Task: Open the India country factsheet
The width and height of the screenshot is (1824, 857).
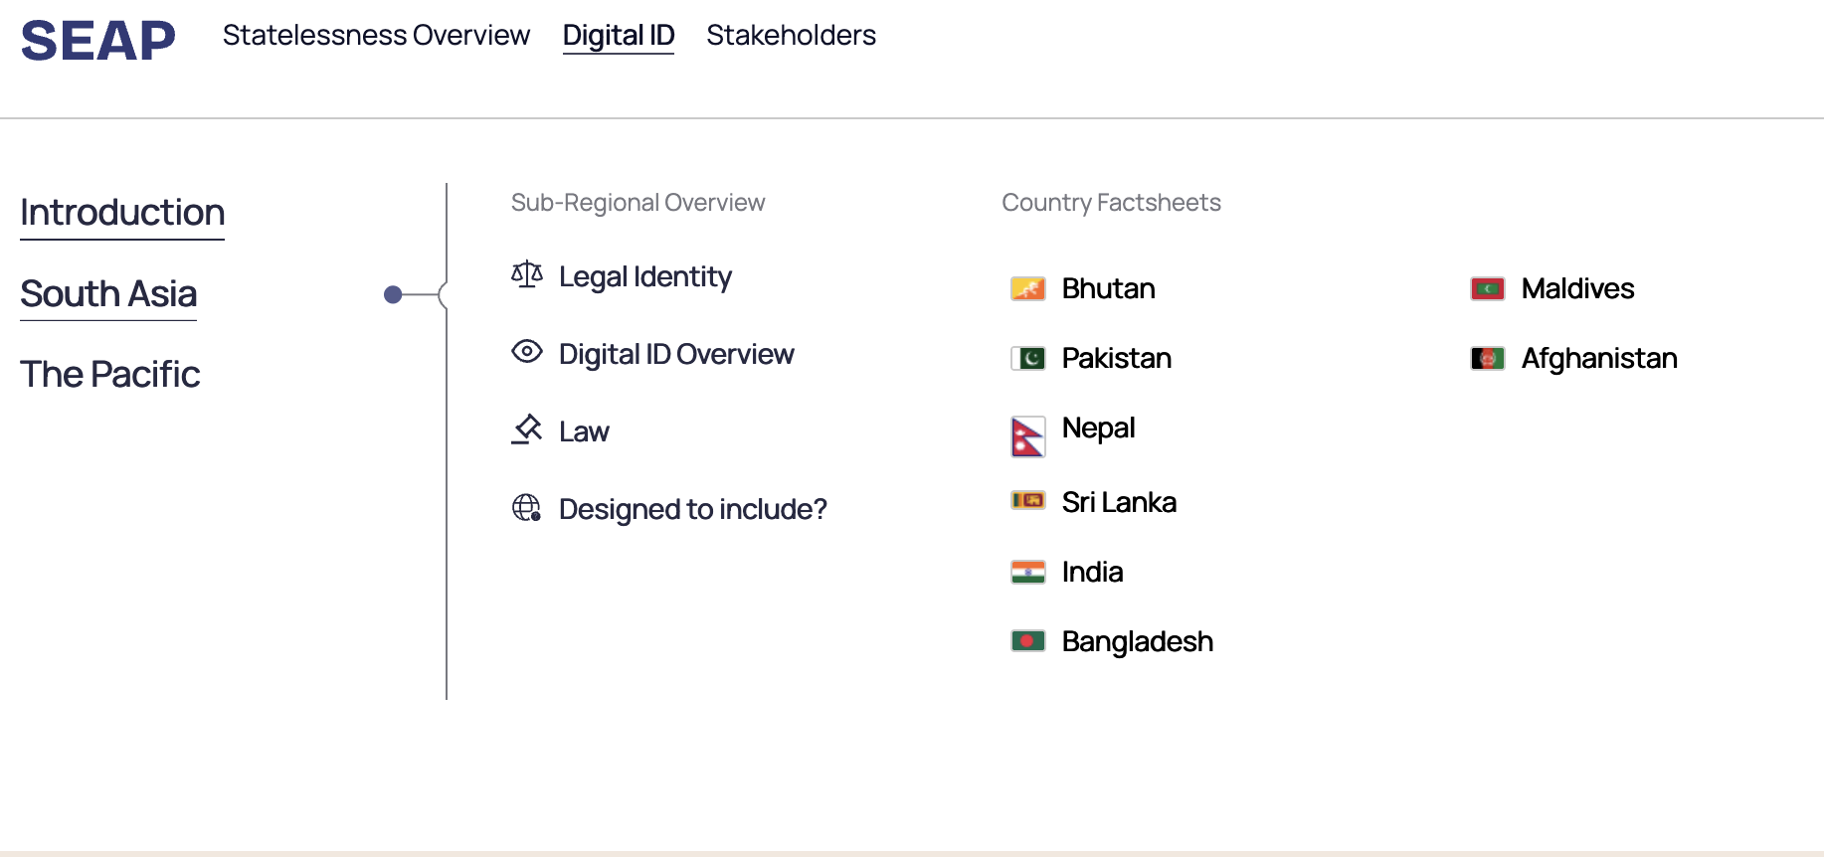Action: (x=1092, y=573)
